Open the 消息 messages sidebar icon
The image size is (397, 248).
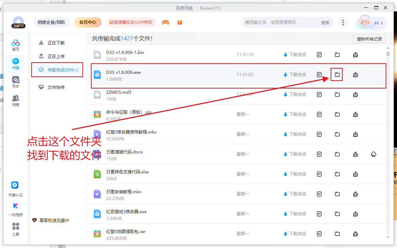[x=15, y=101]
